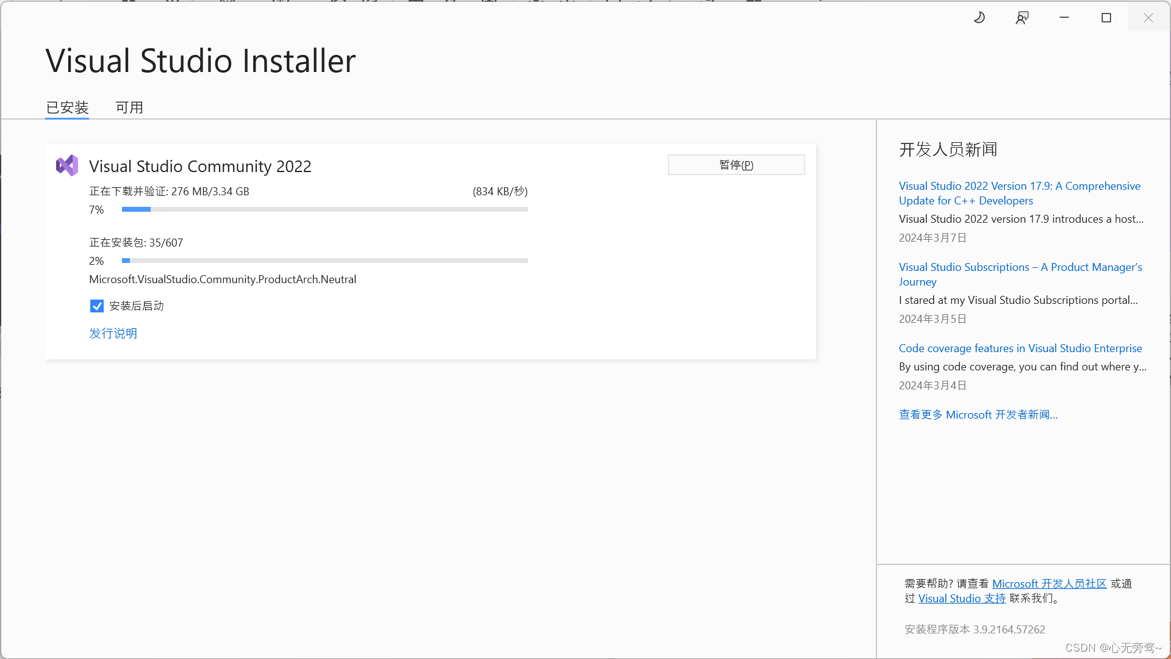Open the 发行说明 link

point(113,333)
